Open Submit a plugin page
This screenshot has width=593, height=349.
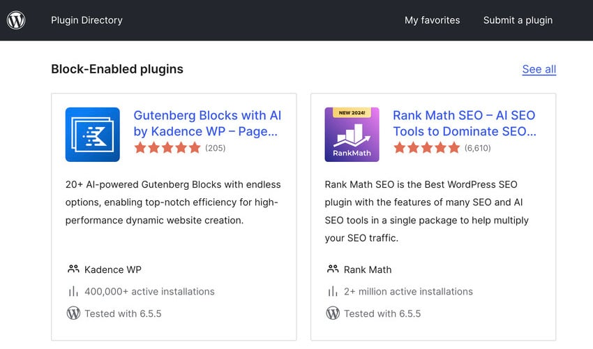pyautogui.click(x=518, y=20)
